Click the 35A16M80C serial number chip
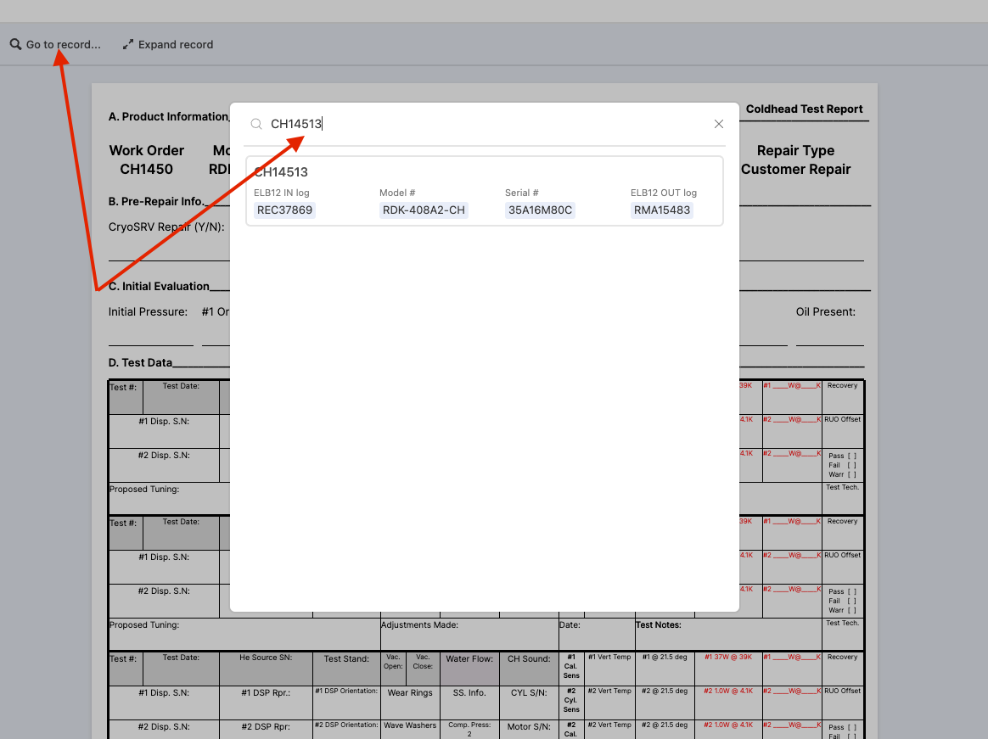The image size is (988, 739). coord(540,210)
